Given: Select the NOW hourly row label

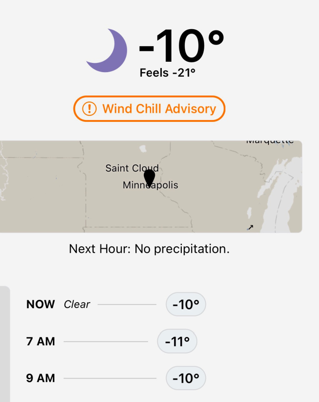Looking at the screenshot, I should coord(40,304).
